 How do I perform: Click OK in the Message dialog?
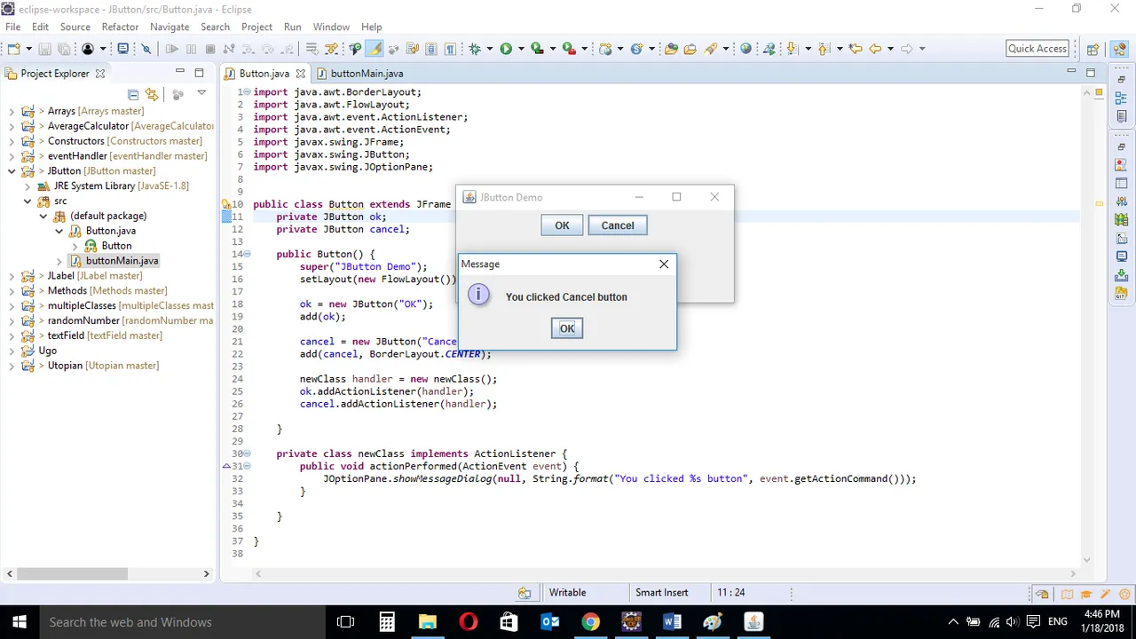(567, 328)
